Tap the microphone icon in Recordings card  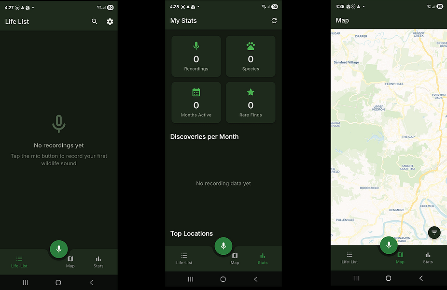click(196, 45)
